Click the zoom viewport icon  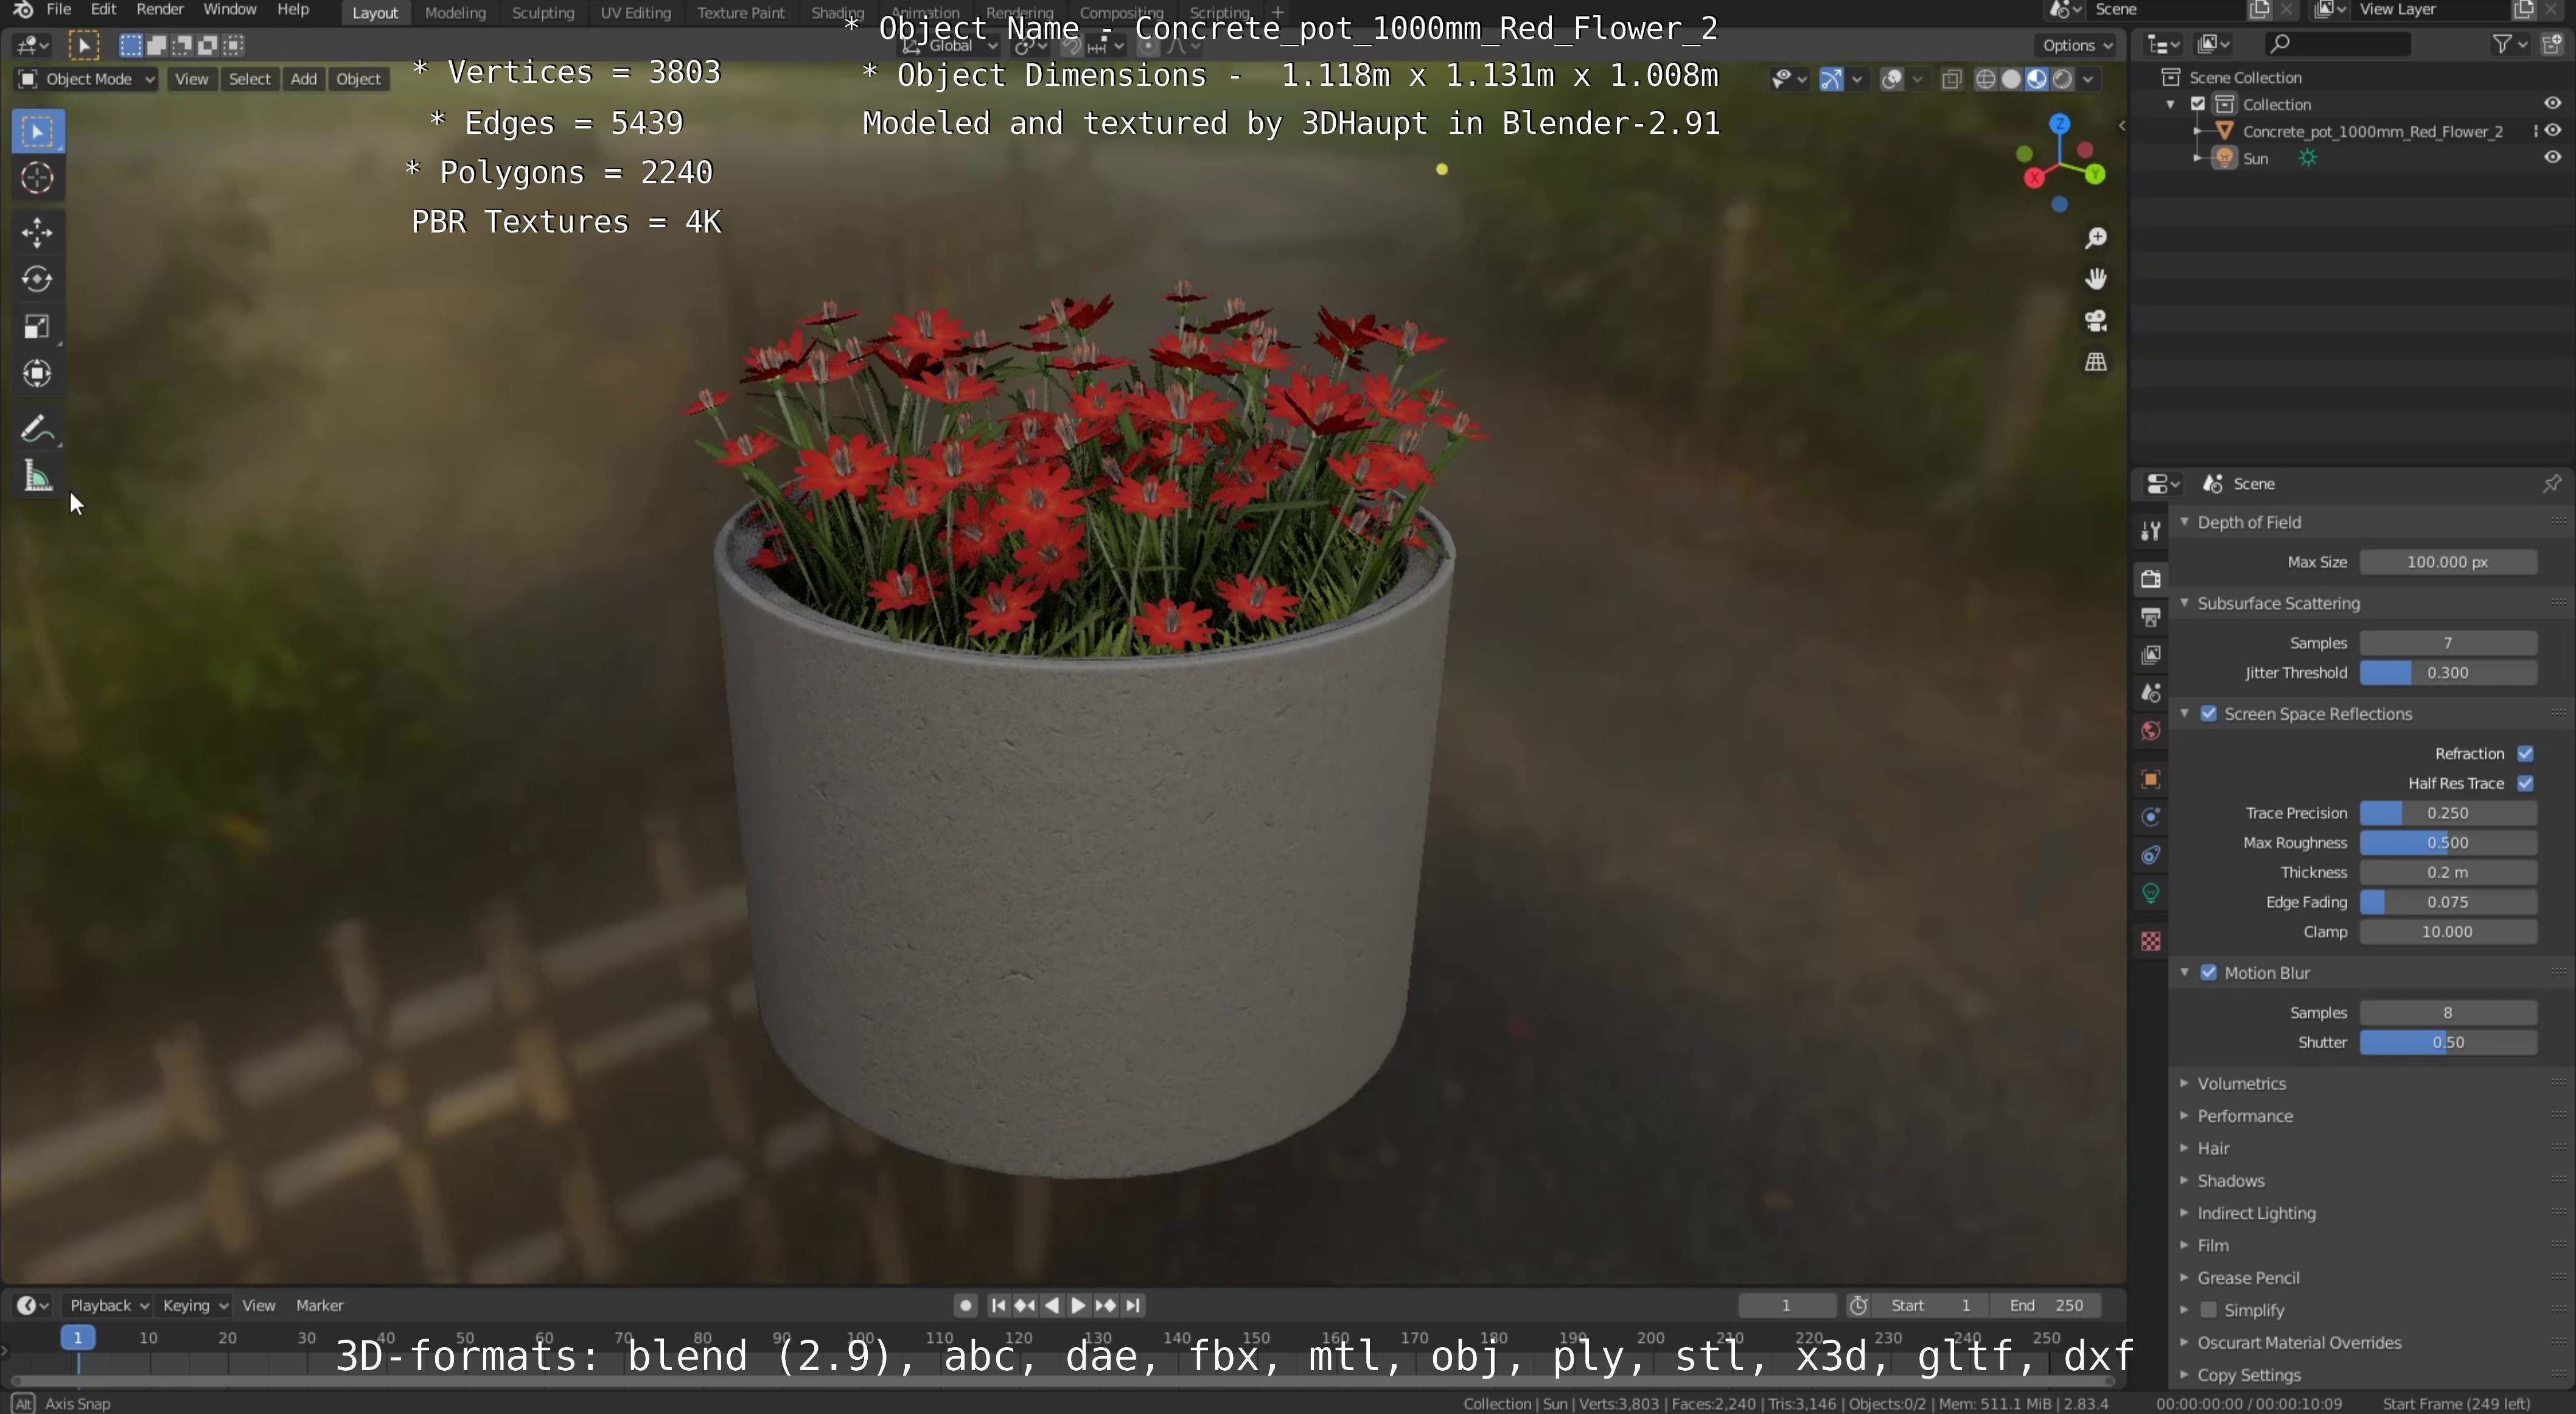pos(2095,238)
